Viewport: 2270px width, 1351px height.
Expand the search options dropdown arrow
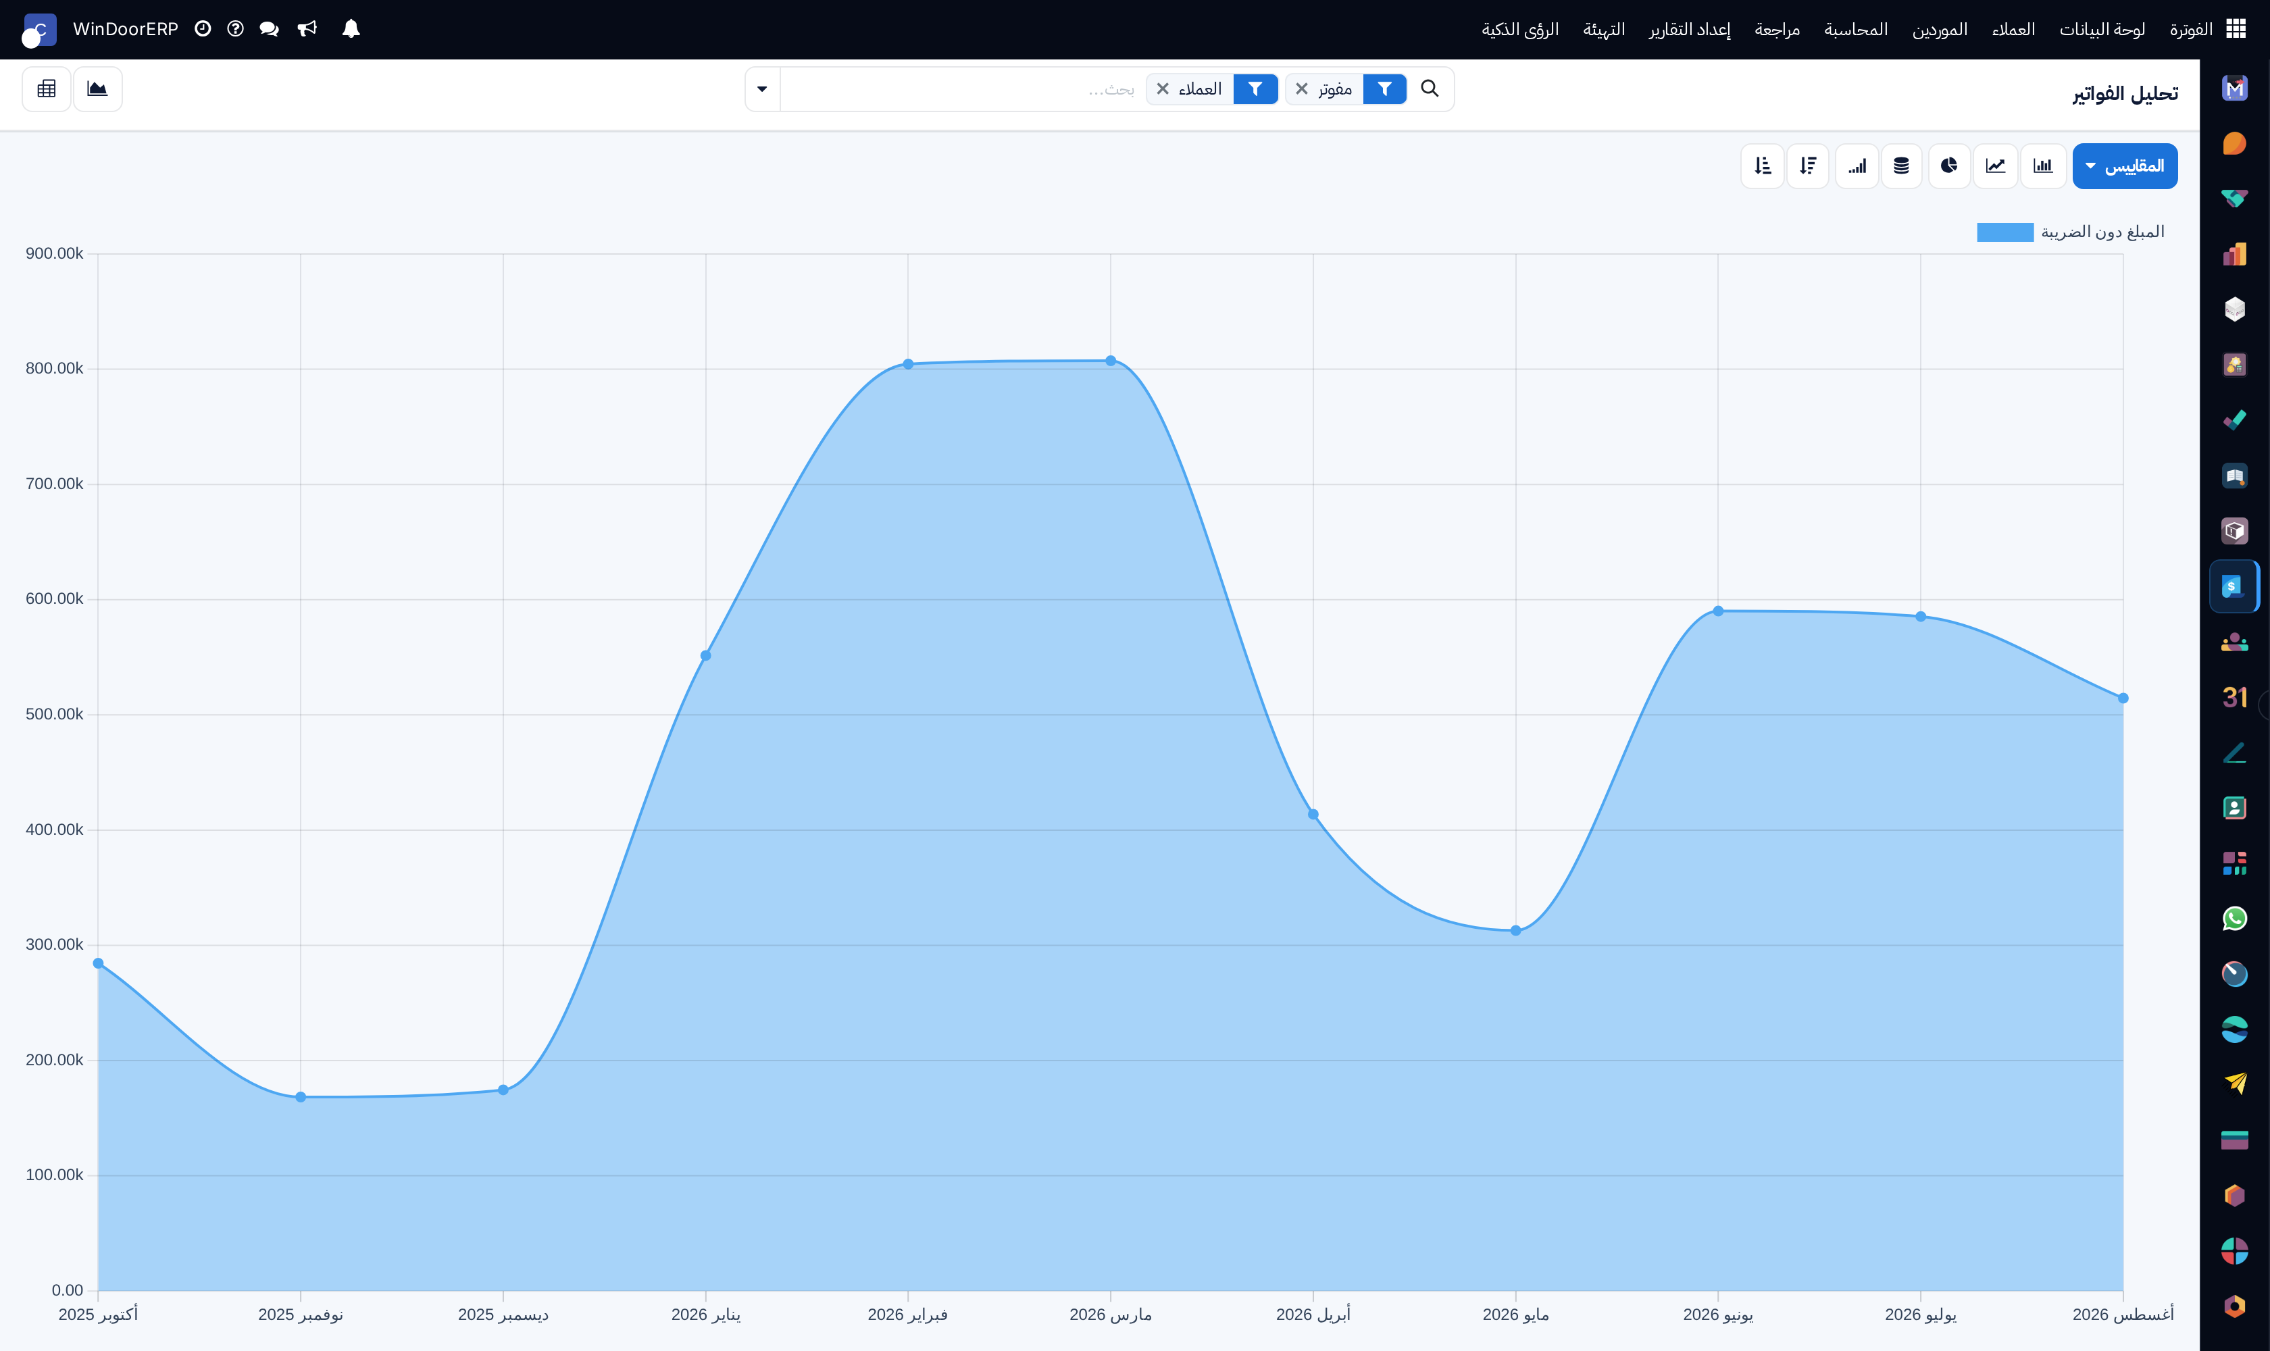click(x=762, y=89)
